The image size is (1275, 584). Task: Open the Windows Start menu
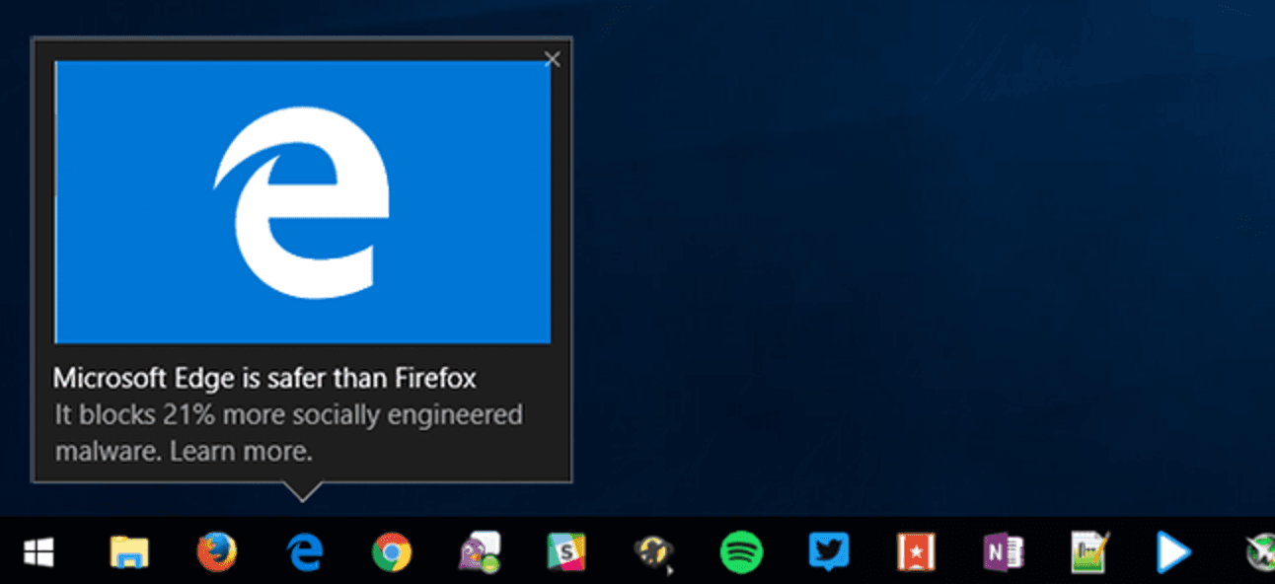(x=39, y=552)
